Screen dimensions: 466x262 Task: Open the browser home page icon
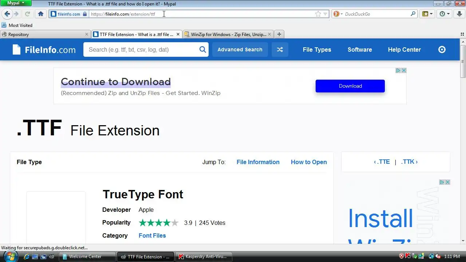(41, 14)
